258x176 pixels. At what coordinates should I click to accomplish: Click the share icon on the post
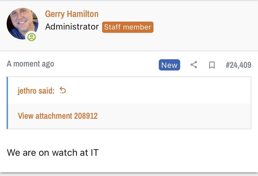pyautogui.click(x=193, y=65)
